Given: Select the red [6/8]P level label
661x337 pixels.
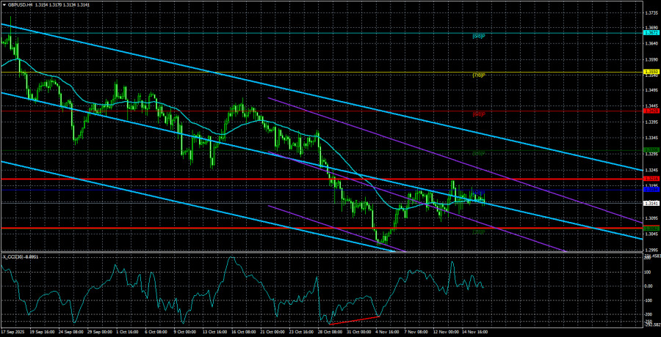Looking at the screenshot, I should pos(478,114).
